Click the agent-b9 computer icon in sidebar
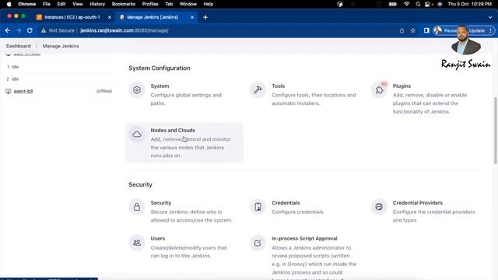This screenshot has width=498, height=280. pos(9,91)
